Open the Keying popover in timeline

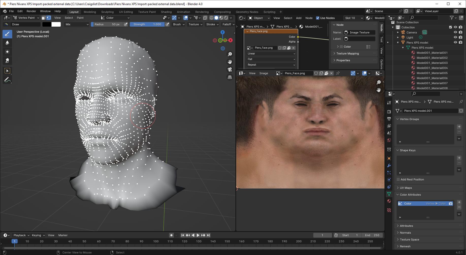[38, 235]
